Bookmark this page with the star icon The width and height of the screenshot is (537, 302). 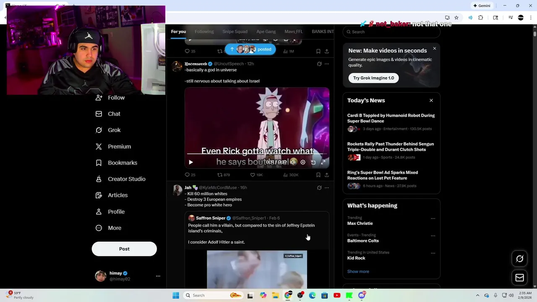[x=456, y=18]
